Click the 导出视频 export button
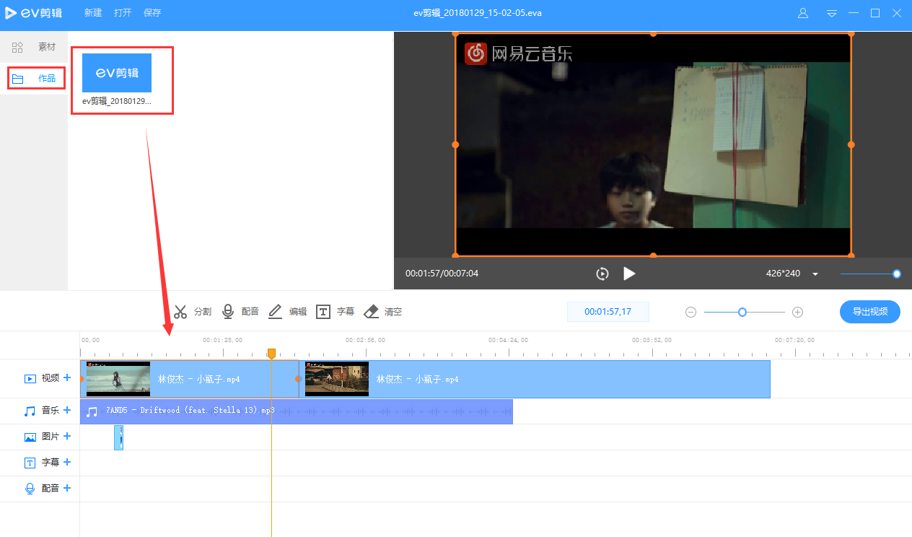 pos(870,312)
